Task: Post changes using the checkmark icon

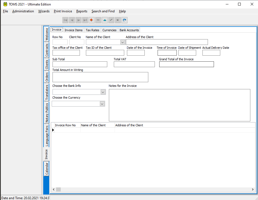Action: (111, 20)
